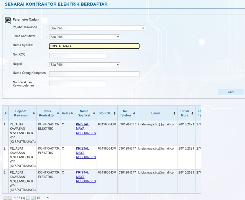Select phone number 0361284677 in row 2

(127, 149)
